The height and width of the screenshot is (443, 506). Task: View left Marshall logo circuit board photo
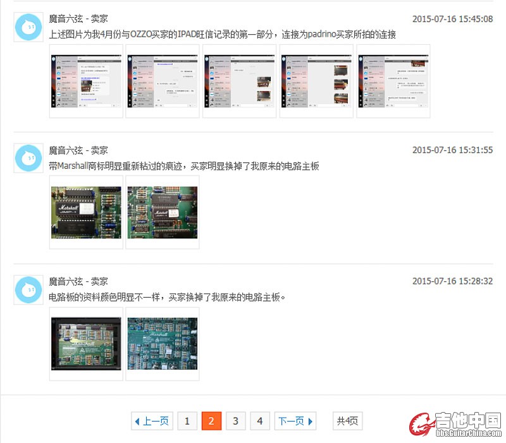click(x=86, y=212)
